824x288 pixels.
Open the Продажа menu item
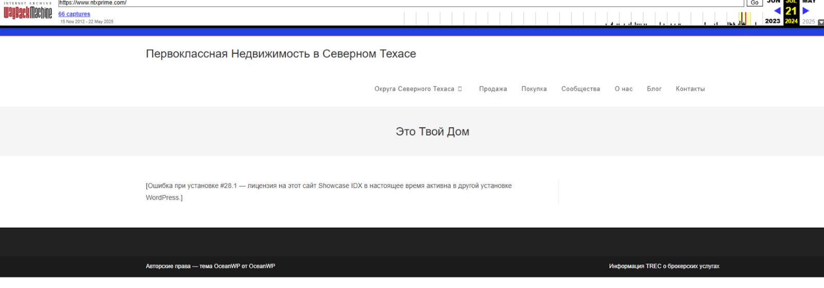pyautogui.click(x=493, y=89)
